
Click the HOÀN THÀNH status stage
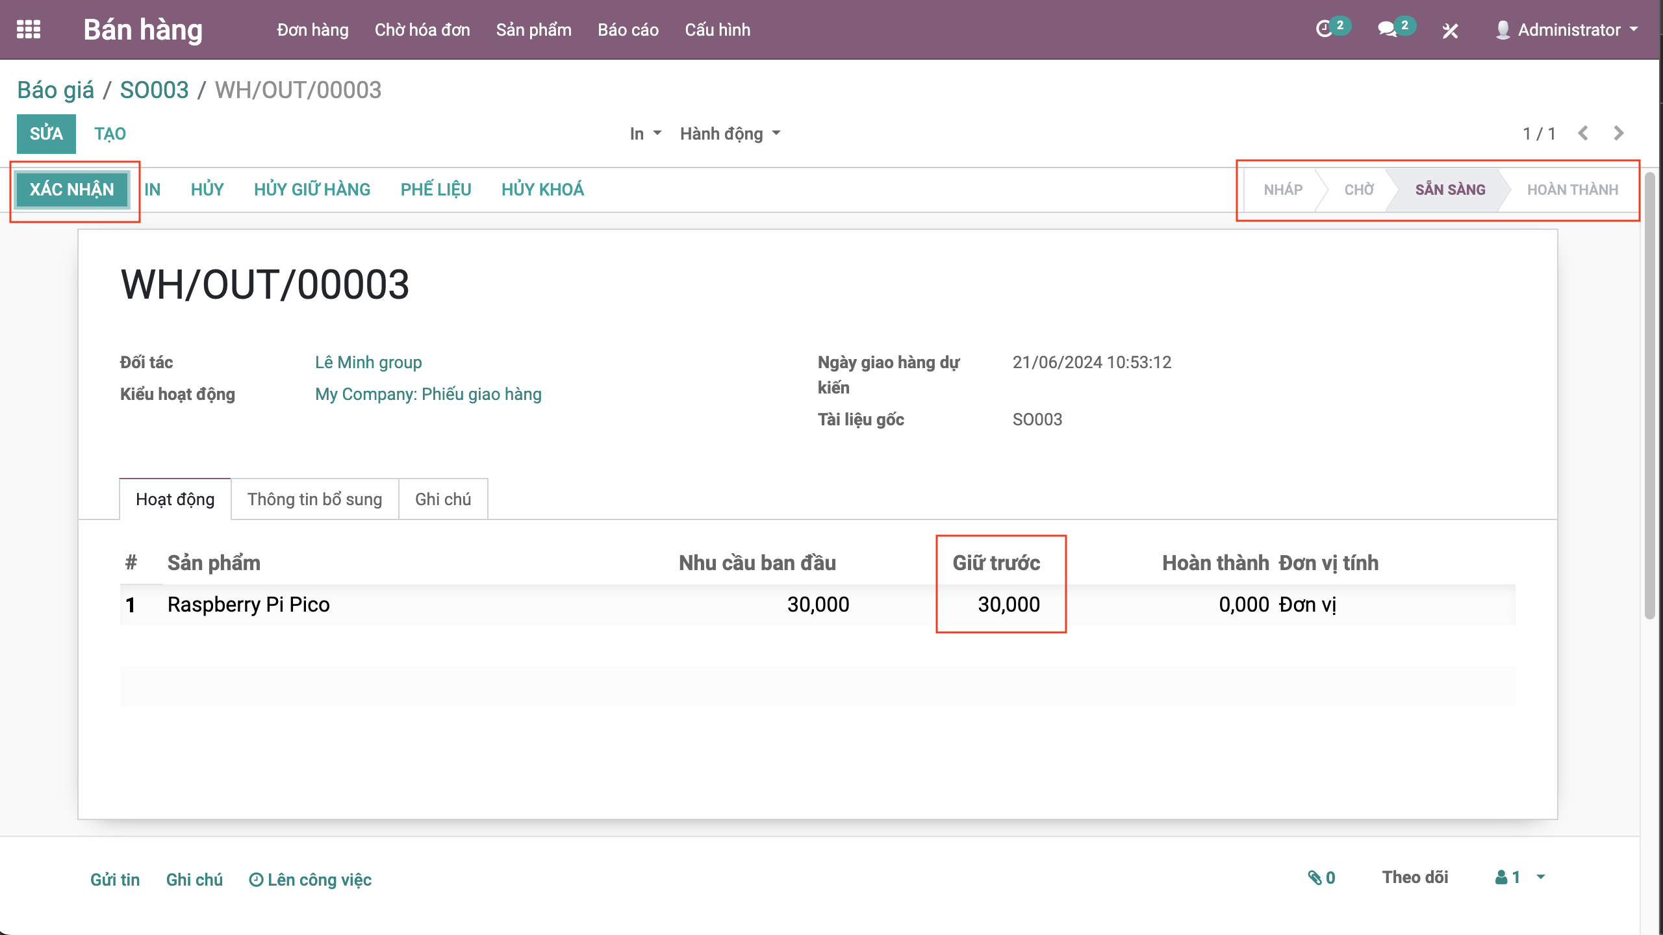[1572, 190]
